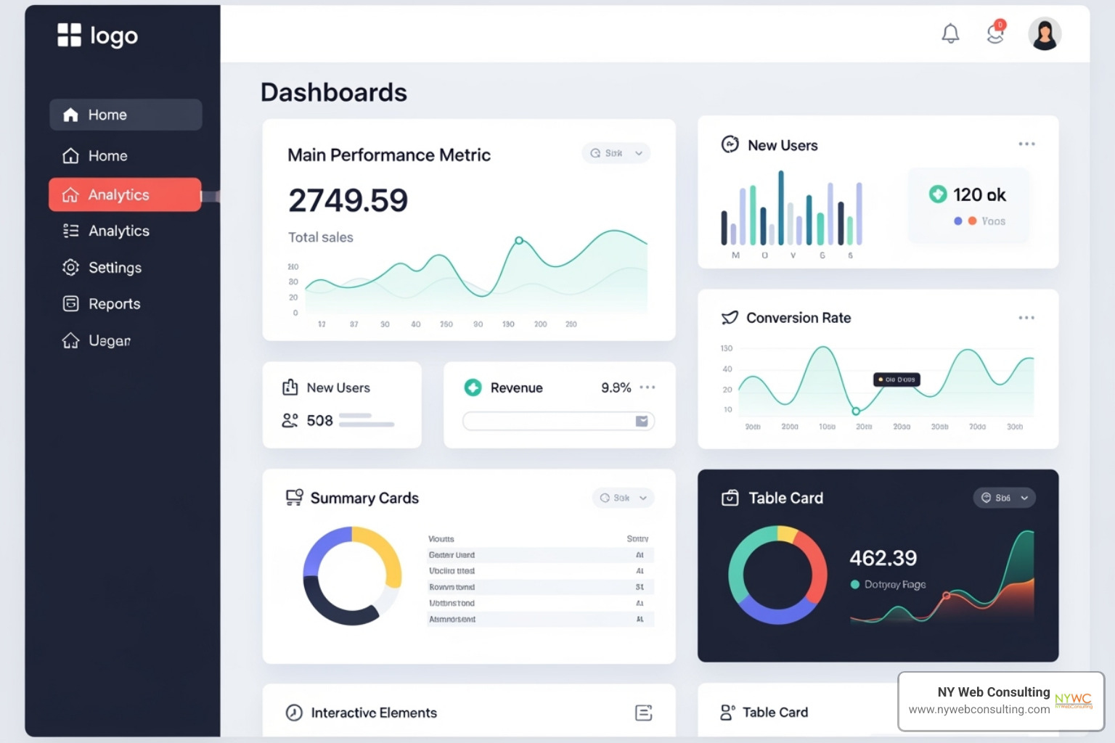Click the green 120 ok badge icon
Viewport: 1115px width, 743px height.
pos(938,194)
